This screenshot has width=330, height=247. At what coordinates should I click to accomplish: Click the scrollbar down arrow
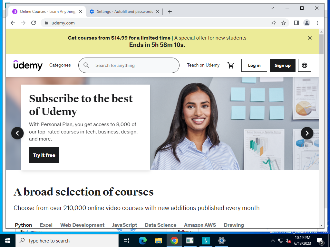click(x=321, y=225)
